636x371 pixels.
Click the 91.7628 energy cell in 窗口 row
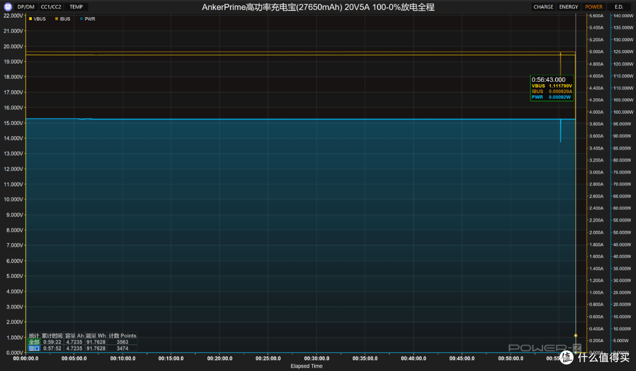click(96, 348)
